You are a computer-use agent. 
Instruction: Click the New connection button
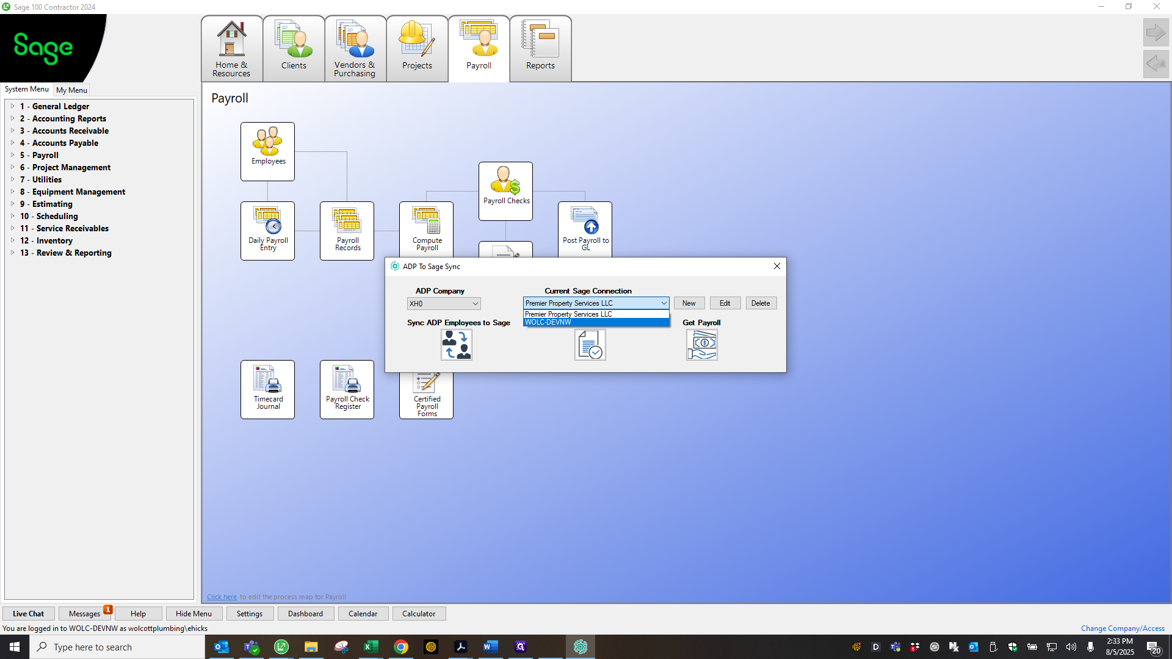pos(689,303)
